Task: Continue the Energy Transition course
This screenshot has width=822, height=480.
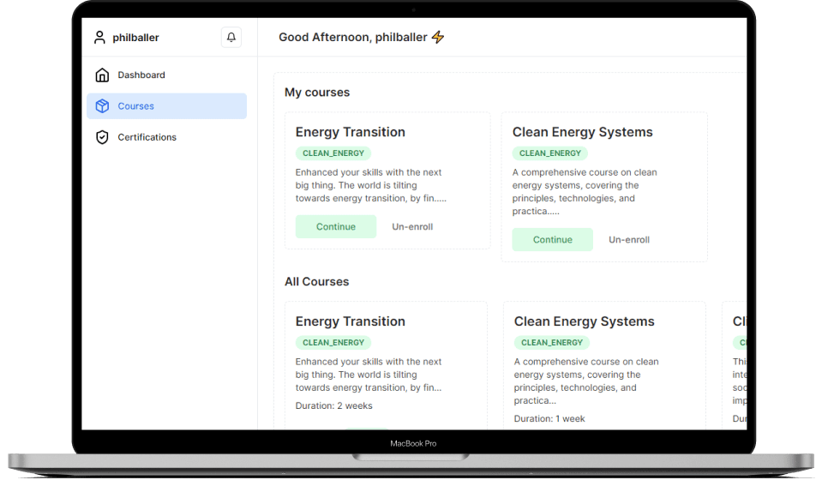Action: 335,226
